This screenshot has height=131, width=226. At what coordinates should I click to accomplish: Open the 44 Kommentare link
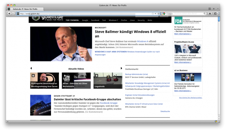click(124, 47)
